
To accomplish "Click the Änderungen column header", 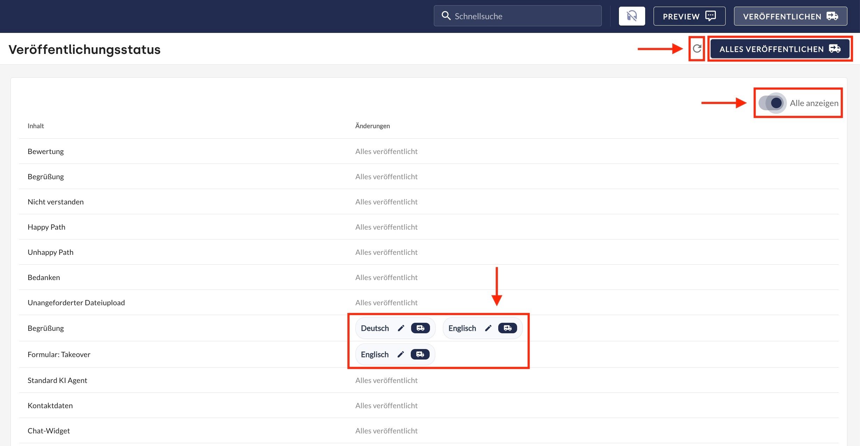I will tap(372, 126).
